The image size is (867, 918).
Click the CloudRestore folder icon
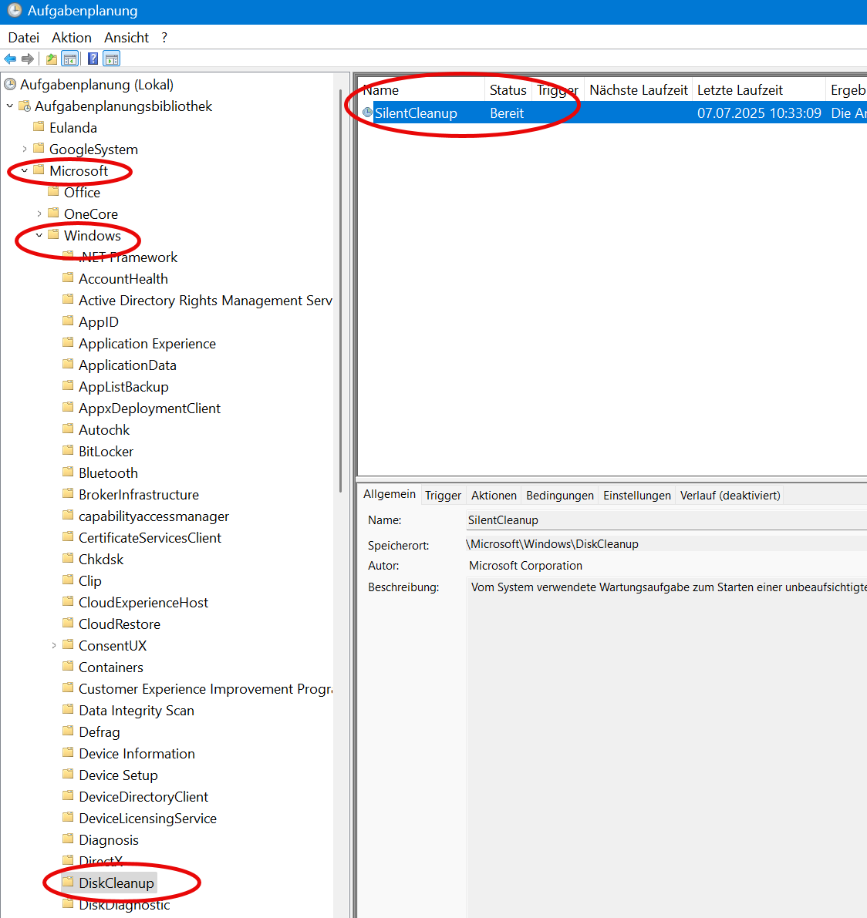69,623
